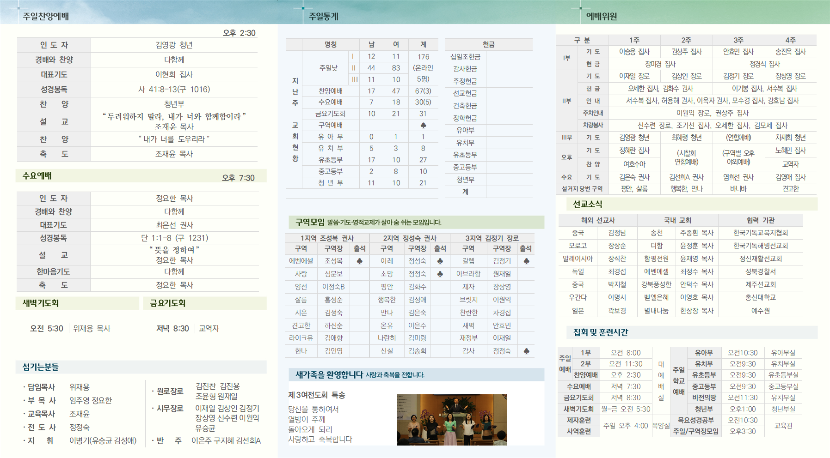This screenshot has width=830, height=458.
Task: Click club mark beside 감사 정정숙
Action: pyautogui.click(x=526, y=351)
